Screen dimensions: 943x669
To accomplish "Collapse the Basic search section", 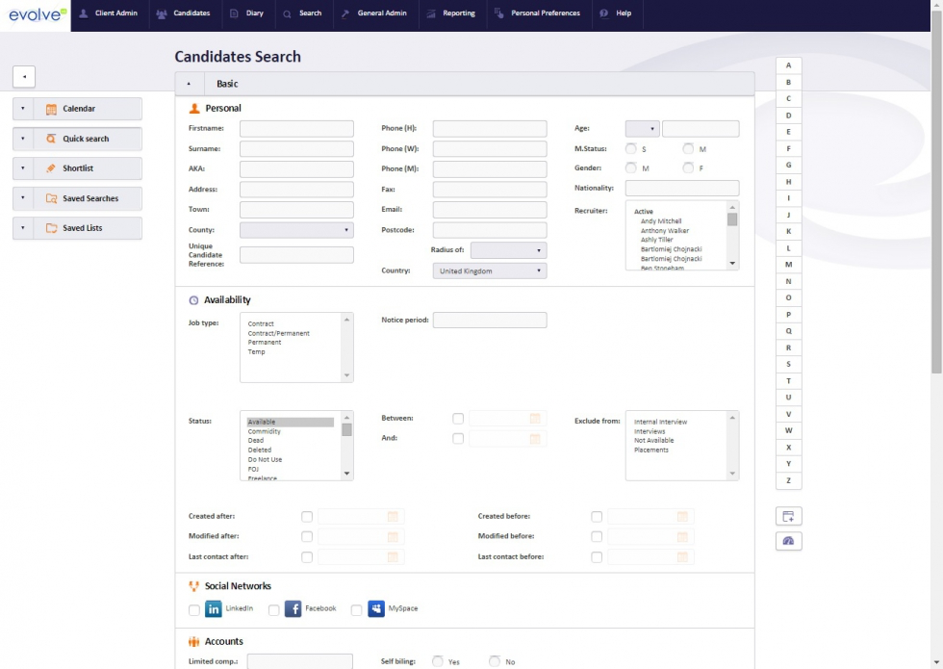I will pyautogui.click(x=190, y=84).
